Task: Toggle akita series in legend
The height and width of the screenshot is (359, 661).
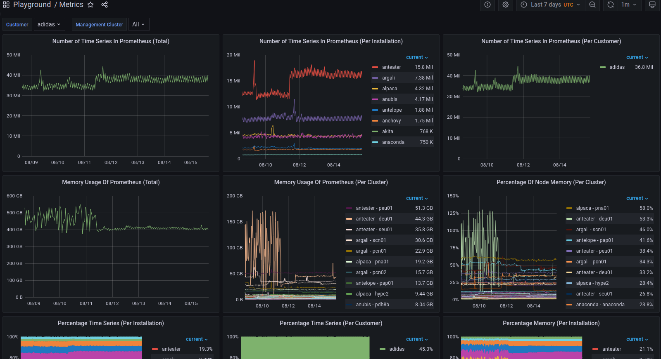Action: (x=388, y=131)
